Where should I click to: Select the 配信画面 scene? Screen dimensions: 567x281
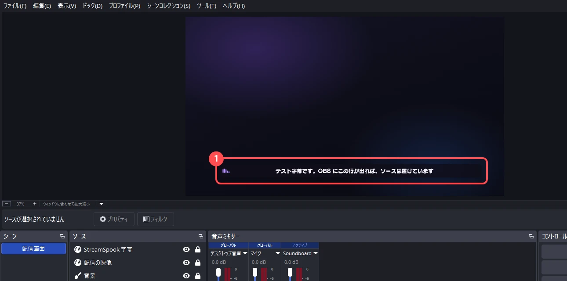[x=33, y=249]
